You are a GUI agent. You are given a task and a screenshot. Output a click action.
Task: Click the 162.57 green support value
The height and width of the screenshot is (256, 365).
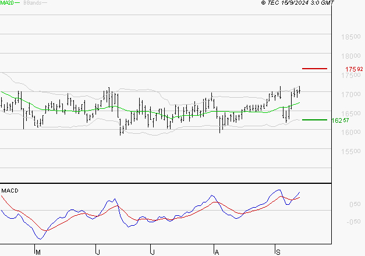tap(340, 120)
